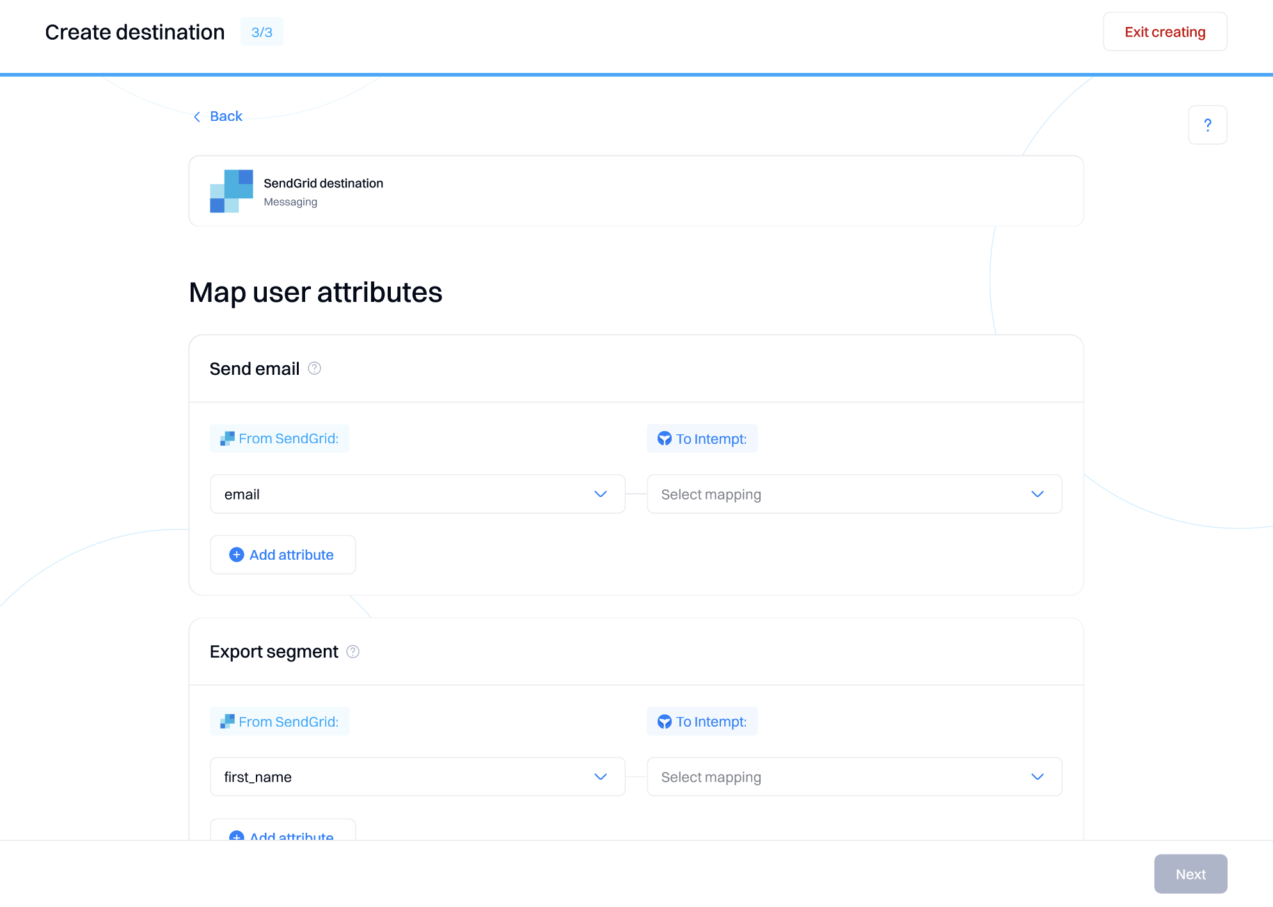The height and width of the screenshot is (907, 1273).
Task: Click the SendGrid destination card
Action: 635,191
